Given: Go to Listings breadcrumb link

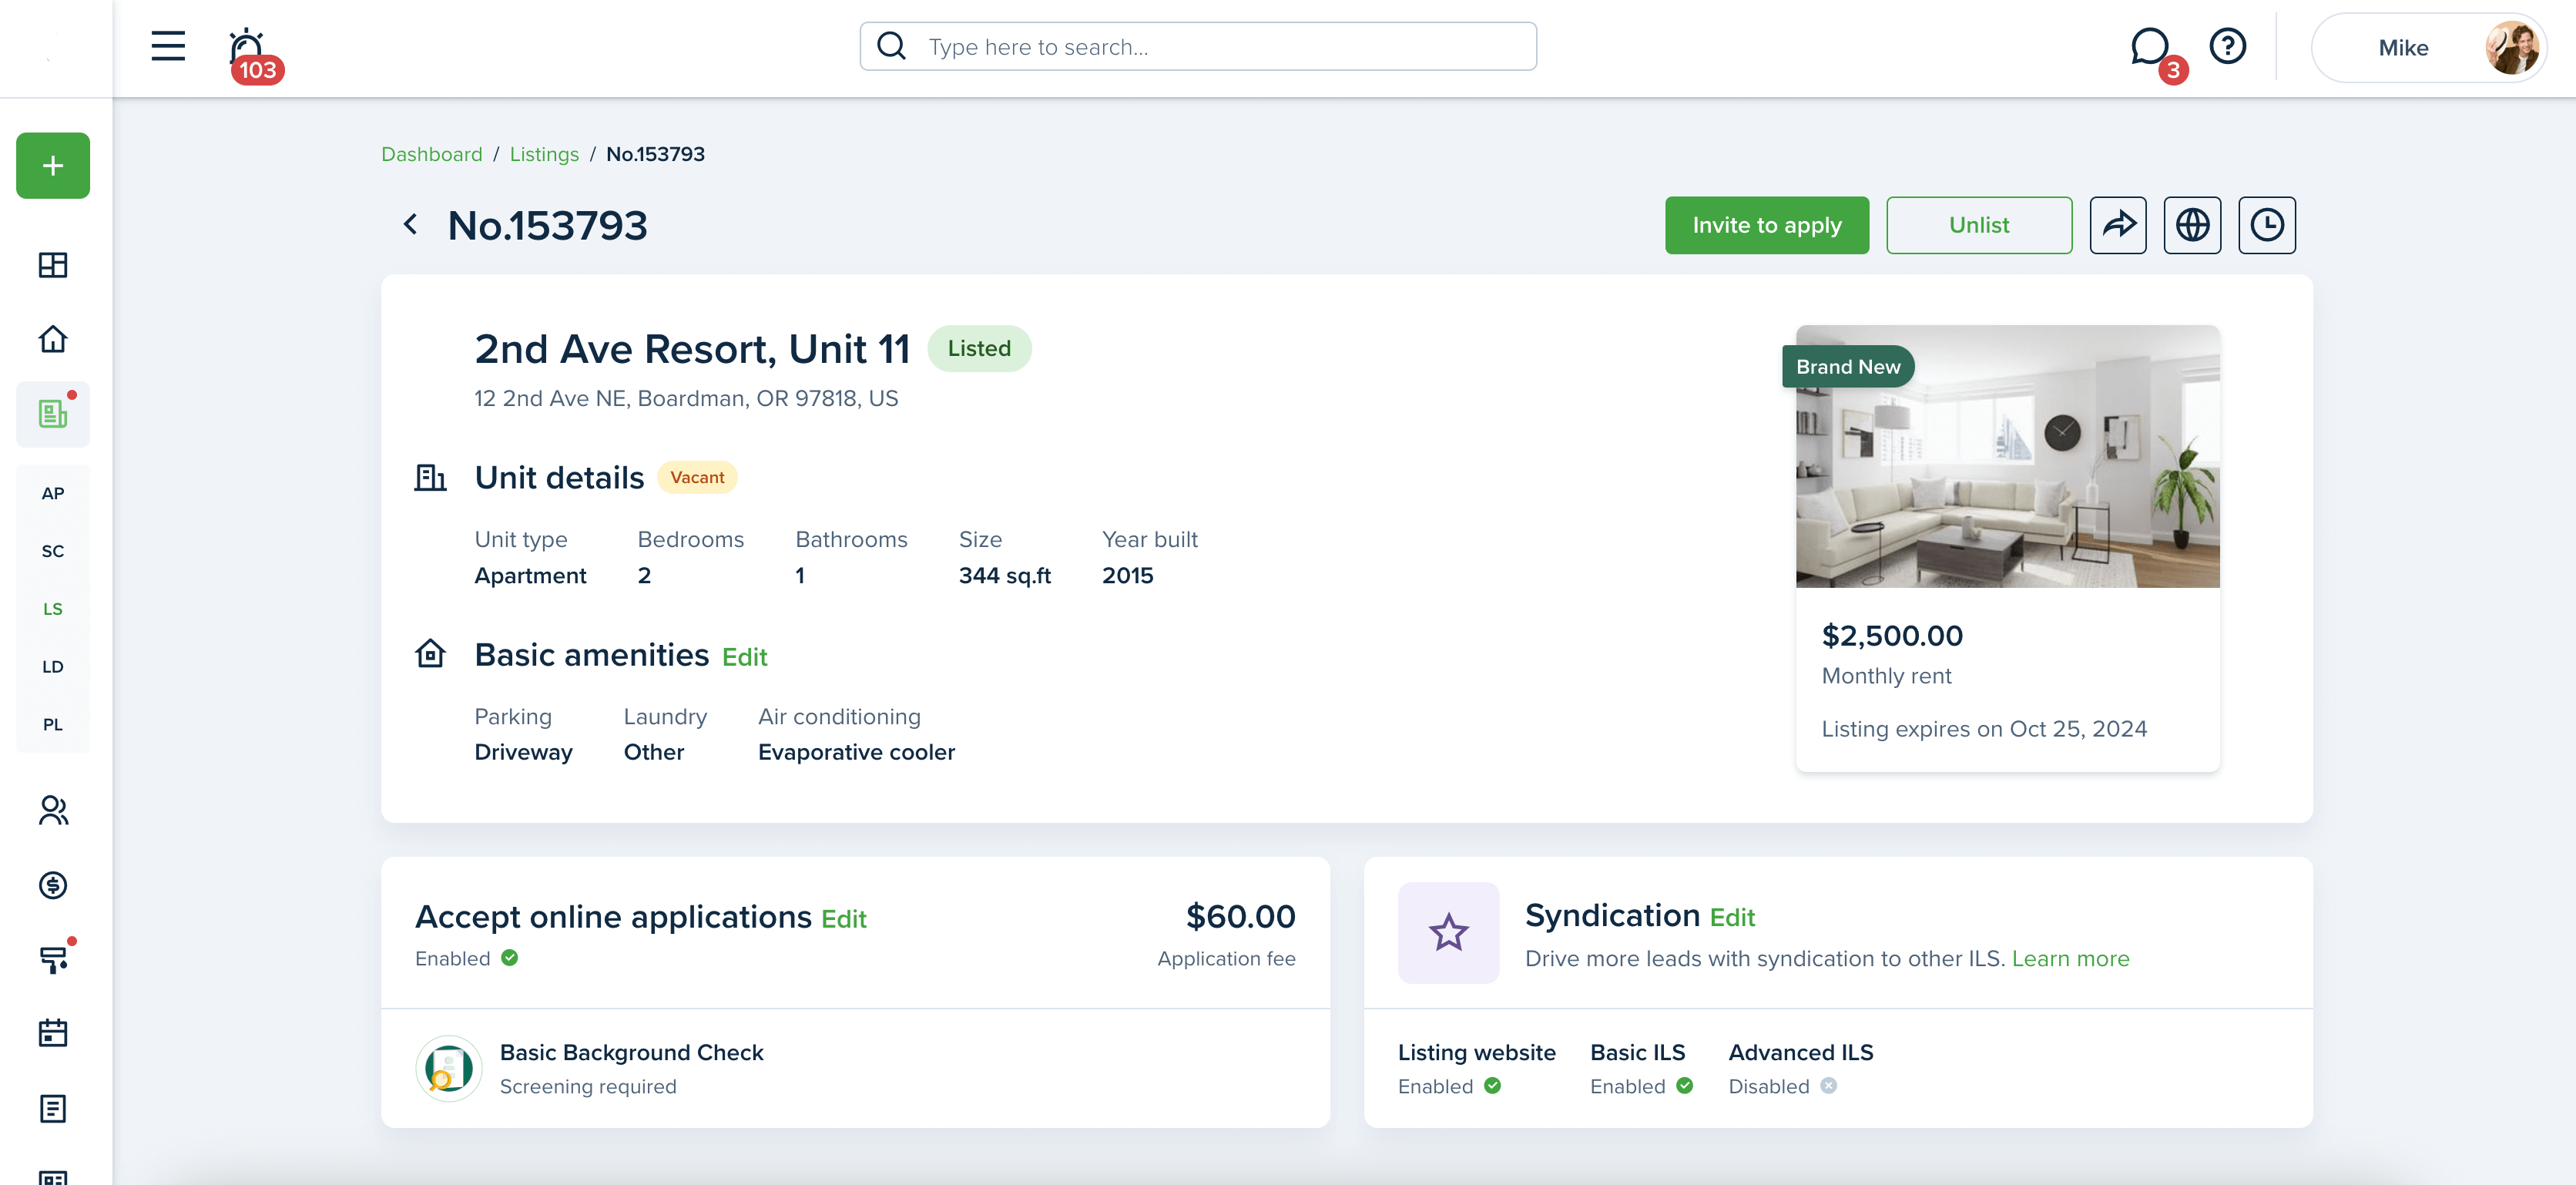Looking at the screenshot, I should [x=544, y=154].
